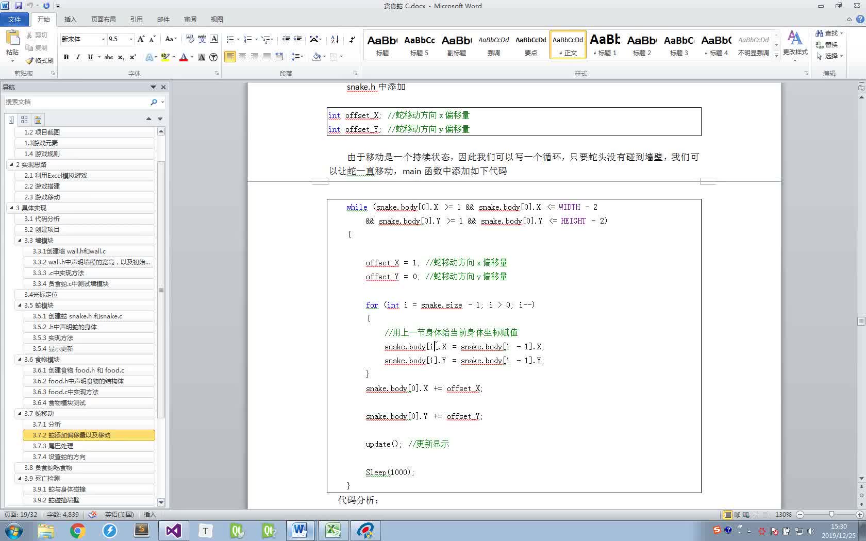Save the document from quick access toolbar

[x=19, y=6]
